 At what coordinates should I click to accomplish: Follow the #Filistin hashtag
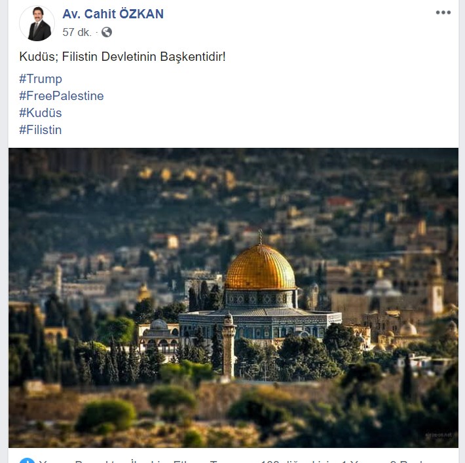point(41,129)
